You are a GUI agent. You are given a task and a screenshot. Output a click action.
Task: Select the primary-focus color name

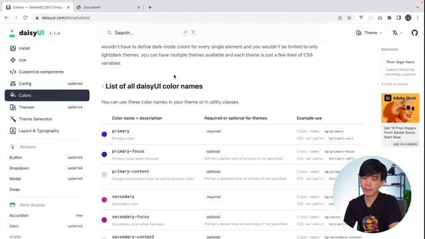128,151
